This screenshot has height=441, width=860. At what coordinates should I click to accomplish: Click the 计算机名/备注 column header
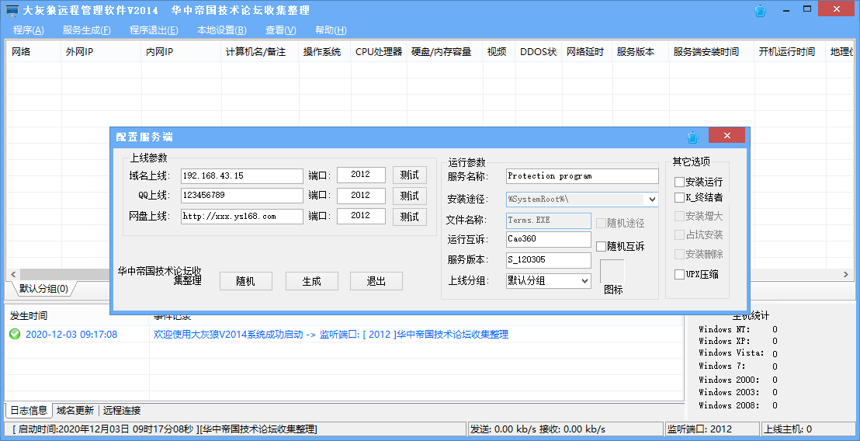tap(261, 51)
